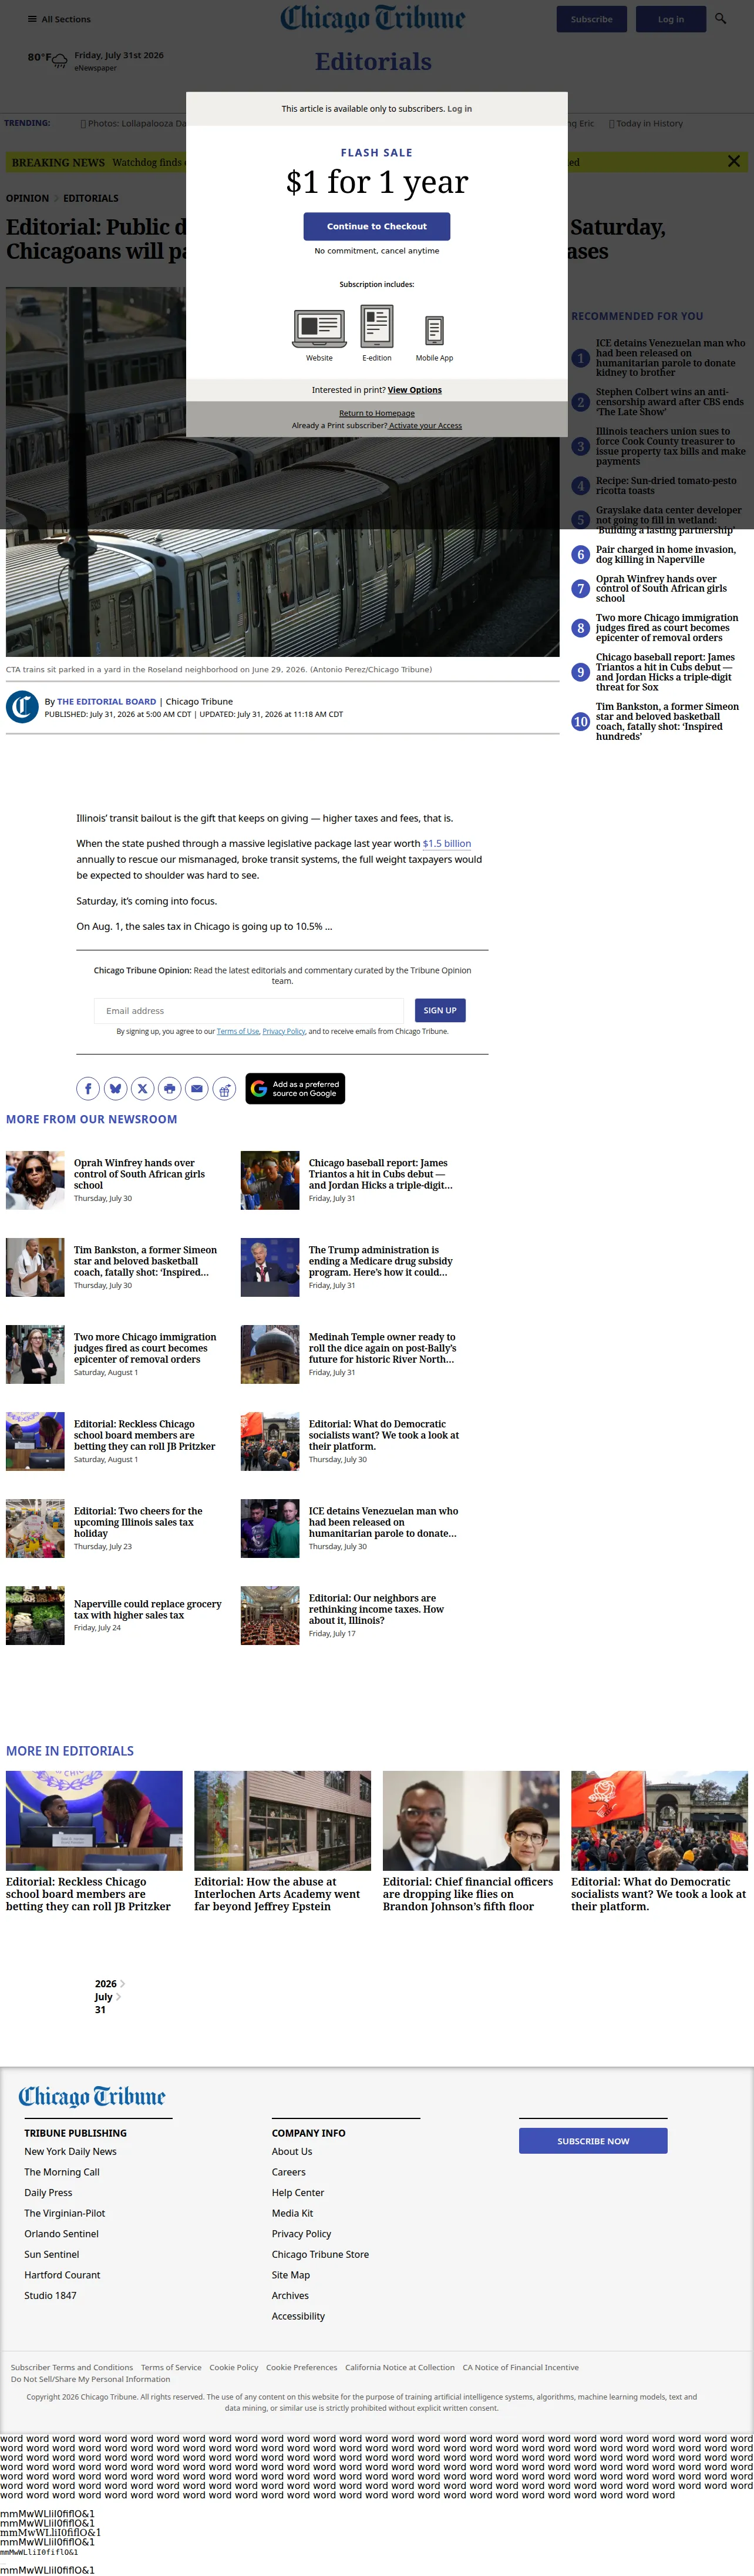Click the search magnifier icon
Viewport: 754px width, 2576px height.
(x=720, y=19)
